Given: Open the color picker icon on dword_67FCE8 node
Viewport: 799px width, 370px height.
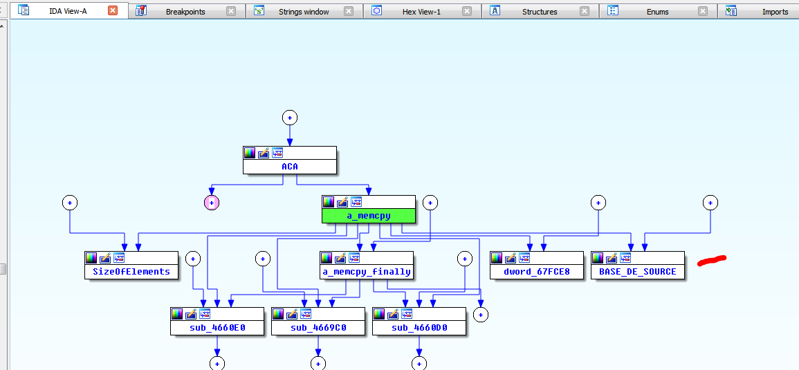Looking at the screenshot, I should tap(497, 258).
